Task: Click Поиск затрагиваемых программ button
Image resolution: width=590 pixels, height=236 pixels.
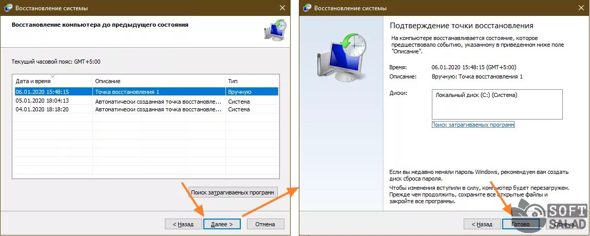Action: [x=233, y=192]
